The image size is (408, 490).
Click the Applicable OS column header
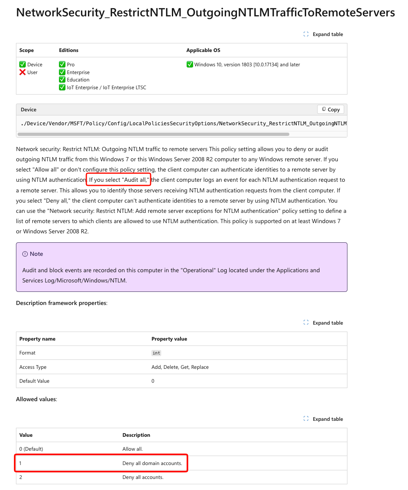click(x=203, y=50)
